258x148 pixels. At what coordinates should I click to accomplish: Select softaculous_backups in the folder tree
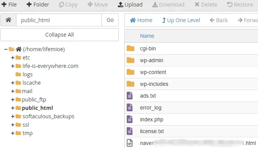pos(48,116)
